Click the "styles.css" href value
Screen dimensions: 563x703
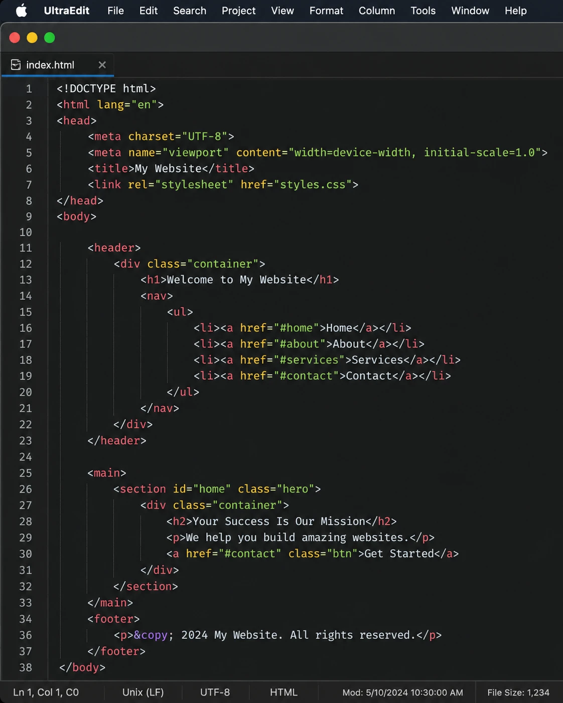(x=313, y=185)
